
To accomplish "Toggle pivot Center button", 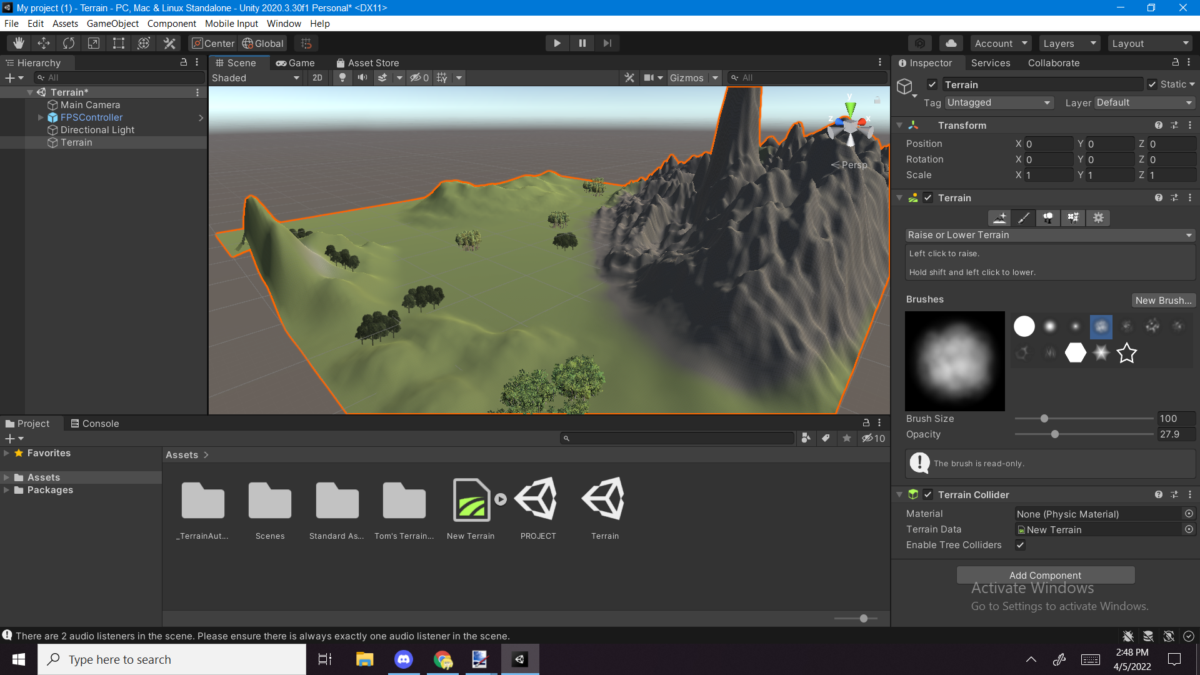I will click(213, 43).
